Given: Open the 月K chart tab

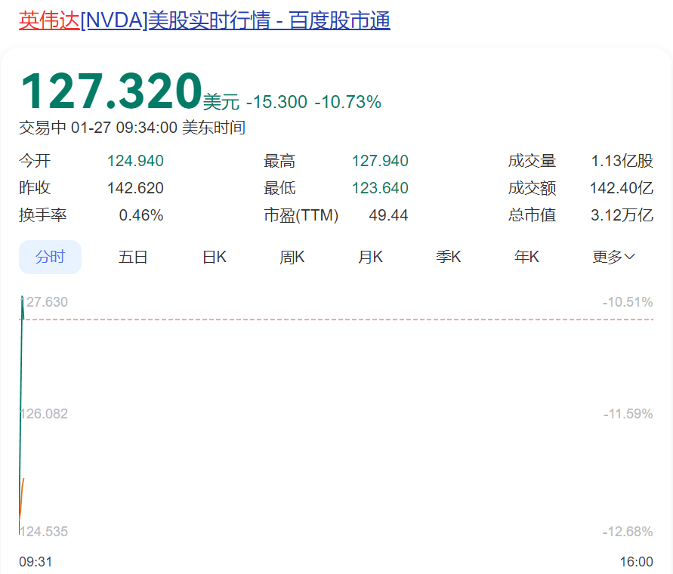Looking at the screenshot, I should (x=370, y=257).
